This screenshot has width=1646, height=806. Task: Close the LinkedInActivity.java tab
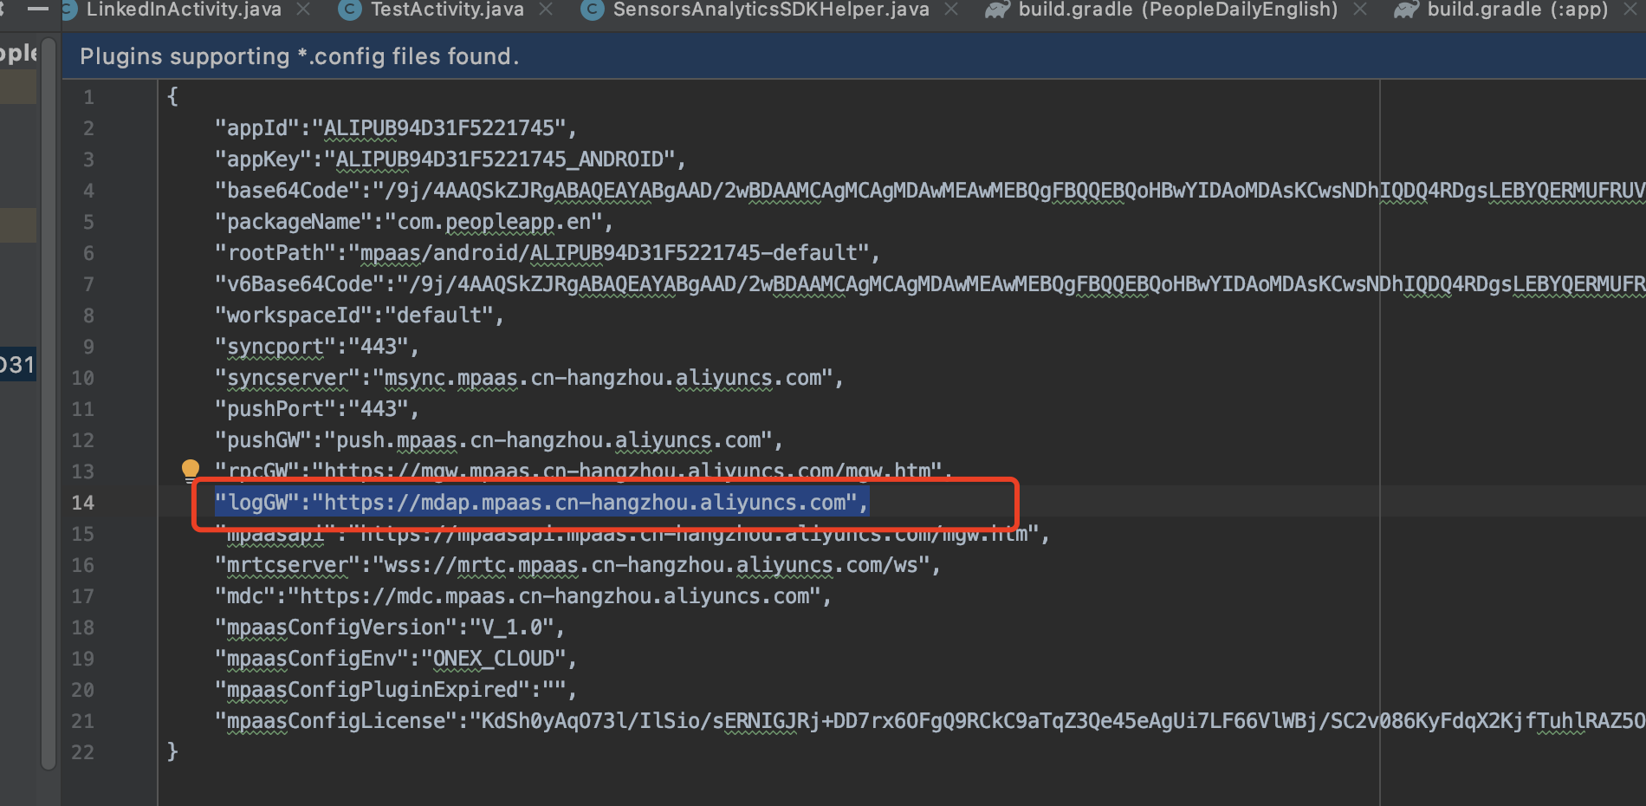(303, 10)
